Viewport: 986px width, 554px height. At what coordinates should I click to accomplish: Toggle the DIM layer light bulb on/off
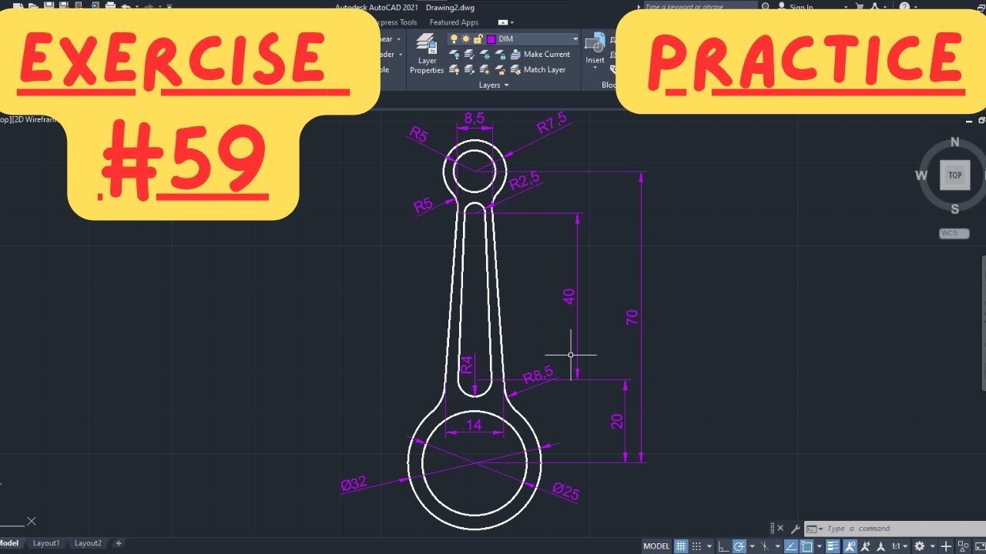pyautogui.click(x=454, y=38)
